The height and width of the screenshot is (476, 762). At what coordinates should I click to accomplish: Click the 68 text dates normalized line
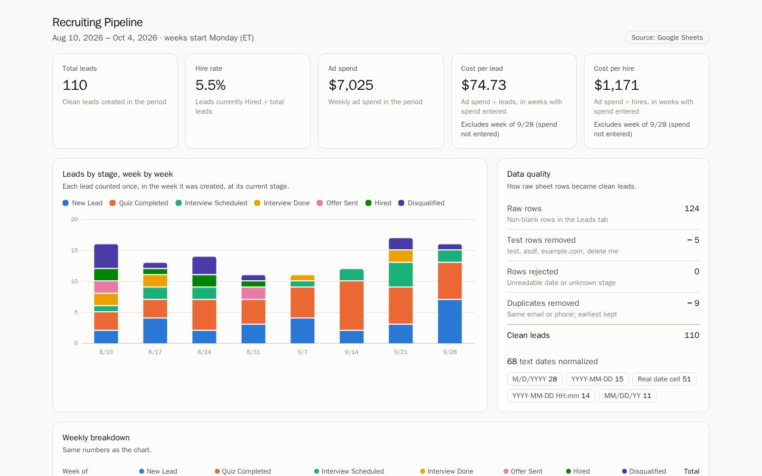click(x=552, y=361)
